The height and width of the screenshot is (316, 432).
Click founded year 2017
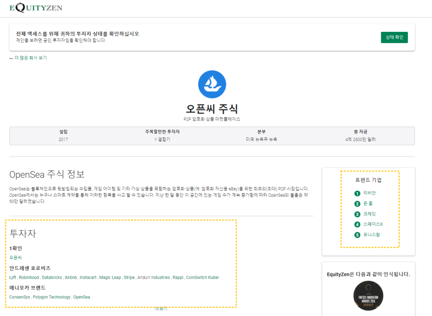63,140
